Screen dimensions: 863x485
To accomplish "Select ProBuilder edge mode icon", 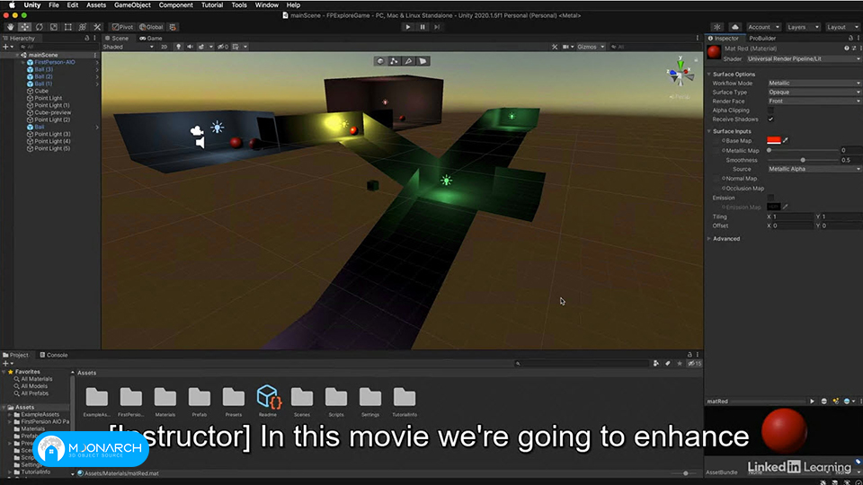I will tap(408, 61).
